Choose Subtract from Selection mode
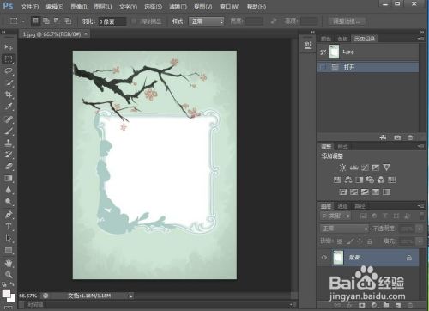 pyautogui.click(x=57, y=21)
